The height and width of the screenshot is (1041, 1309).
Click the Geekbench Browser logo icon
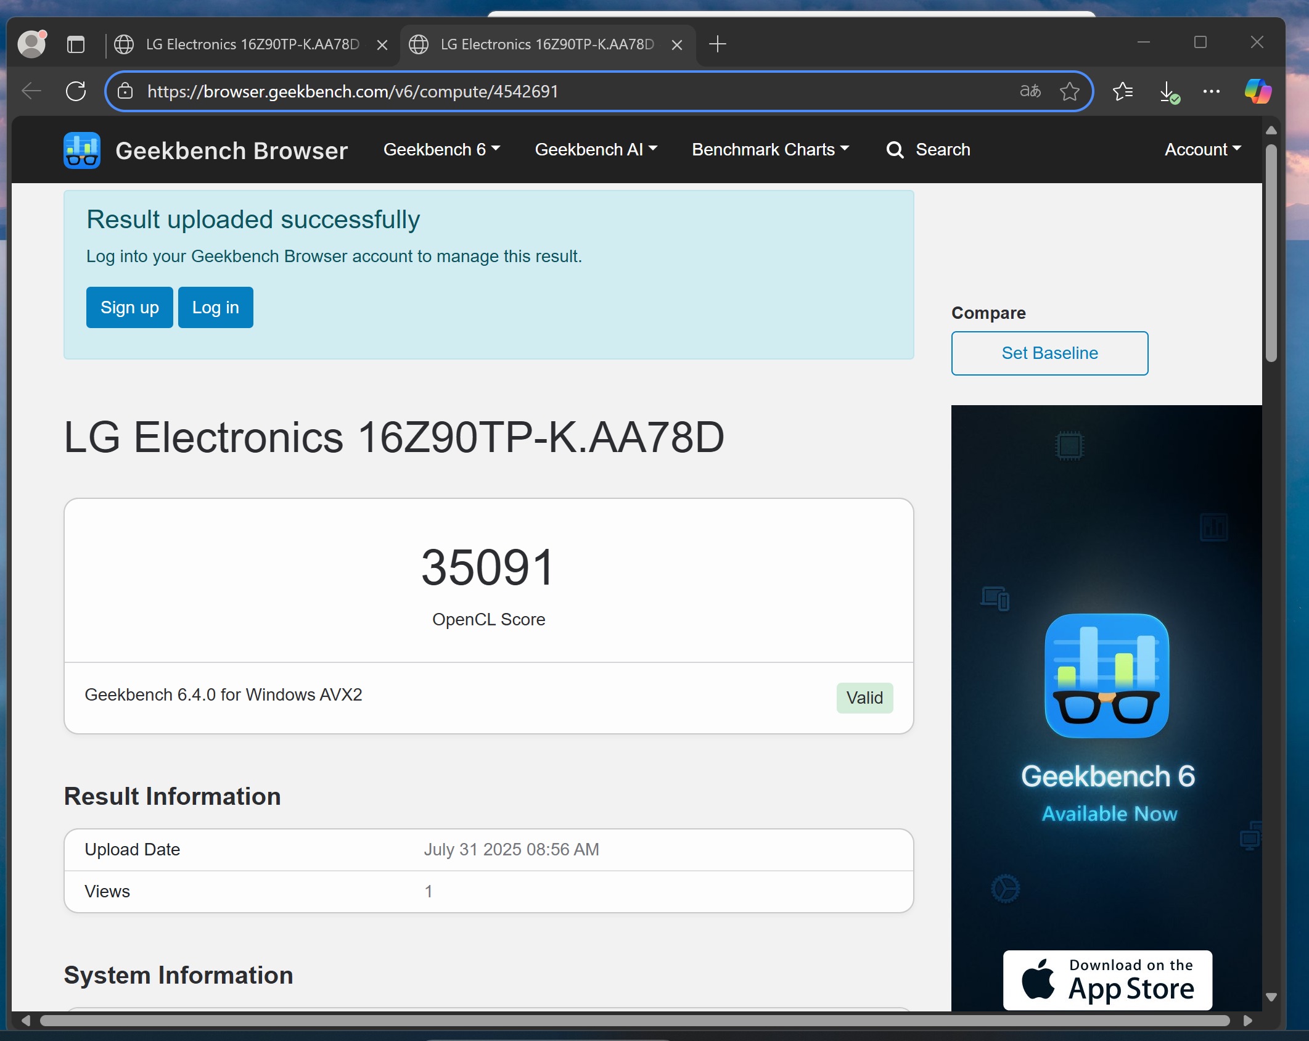pyautogui.click(x=81, y=150)
